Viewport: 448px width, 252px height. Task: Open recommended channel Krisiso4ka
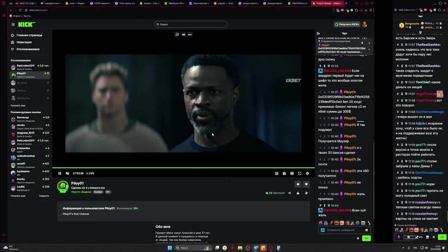[30, 150]
